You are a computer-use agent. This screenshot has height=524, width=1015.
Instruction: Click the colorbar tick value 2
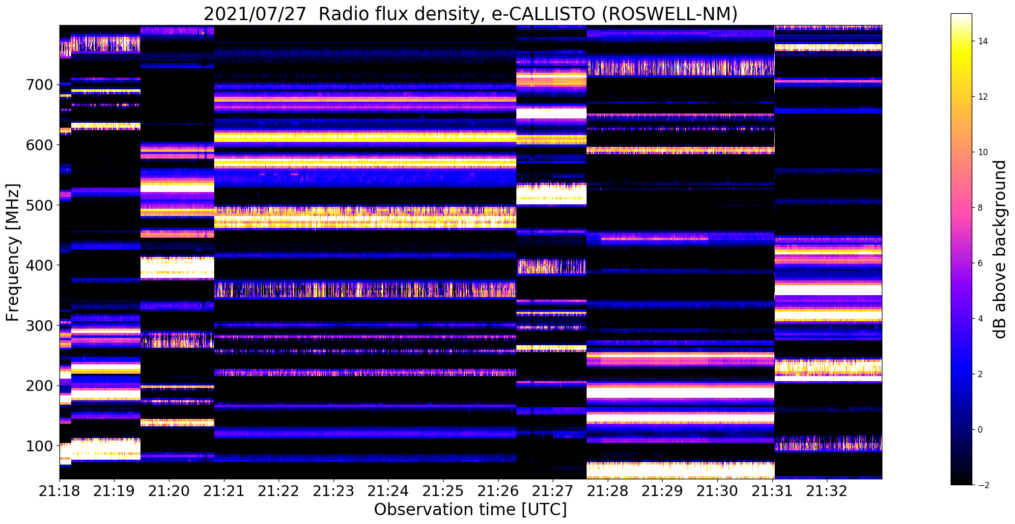pos(981,374)
